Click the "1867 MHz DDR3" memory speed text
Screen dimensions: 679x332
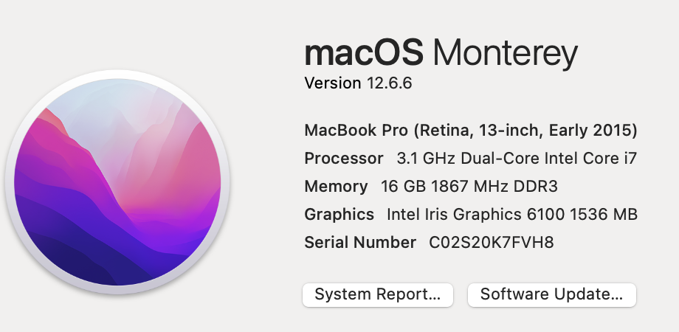pos(494,187)
